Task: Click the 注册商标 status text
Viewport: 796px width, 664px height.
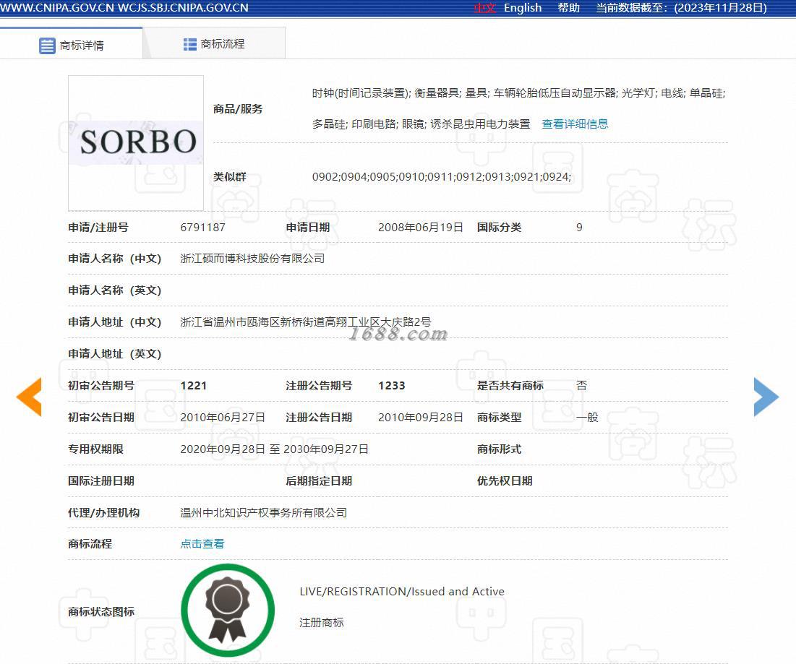Action: (x=321, y=622)
